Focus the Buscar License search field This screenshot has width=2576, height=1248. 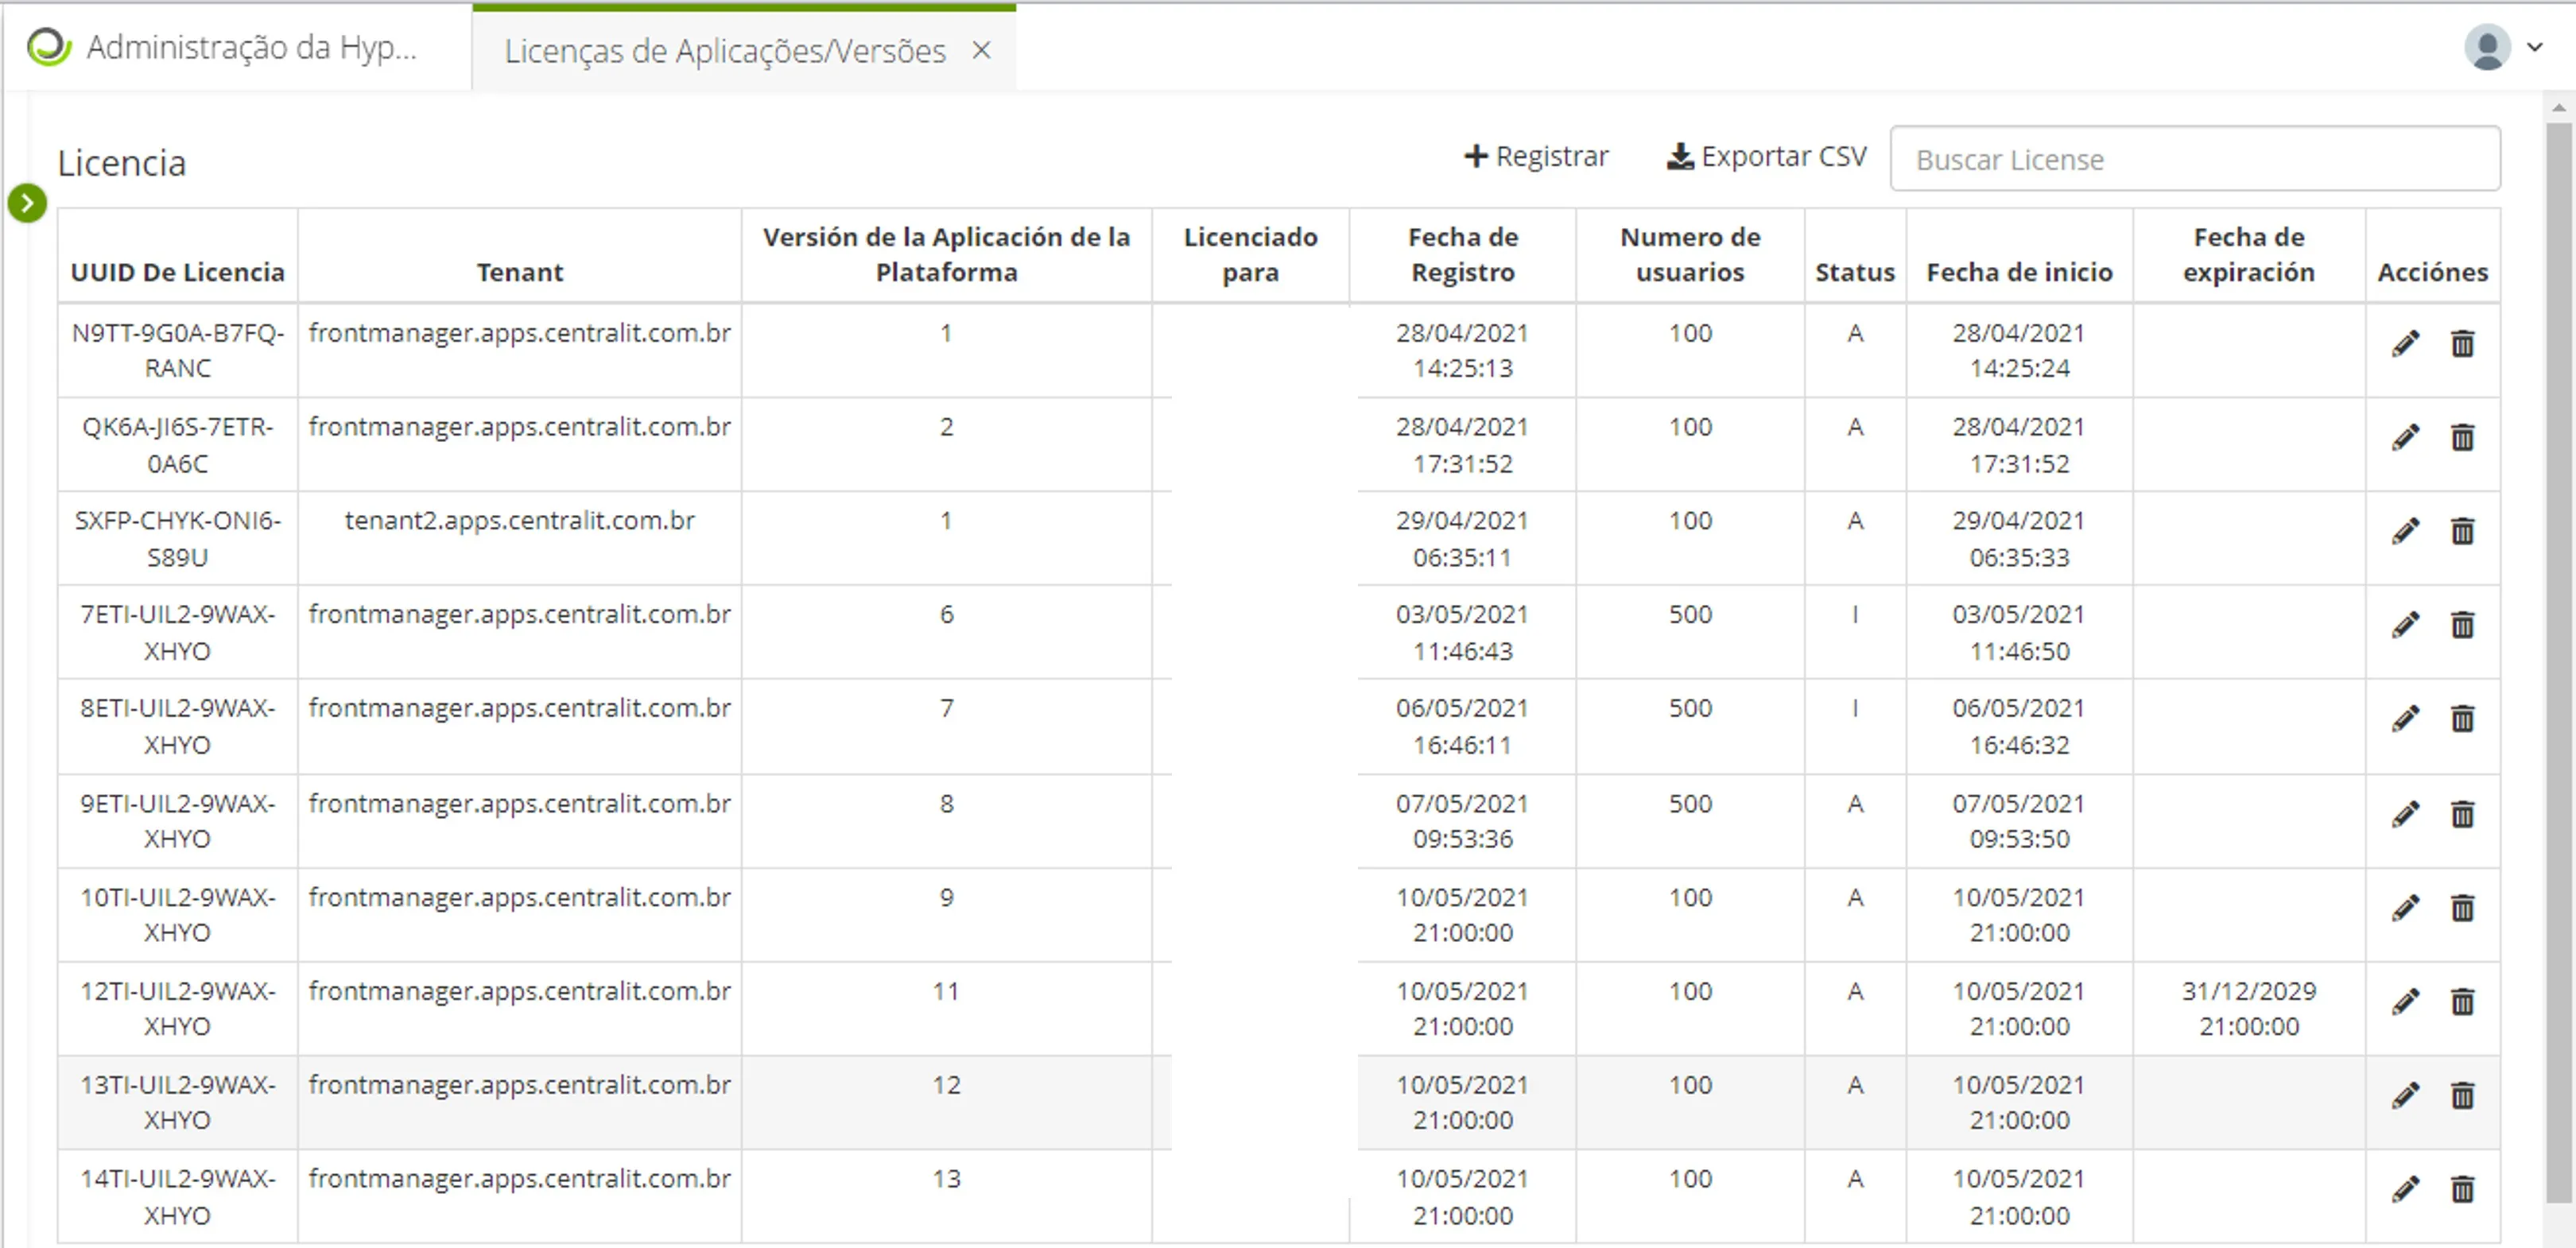[x=2195, y=159]
